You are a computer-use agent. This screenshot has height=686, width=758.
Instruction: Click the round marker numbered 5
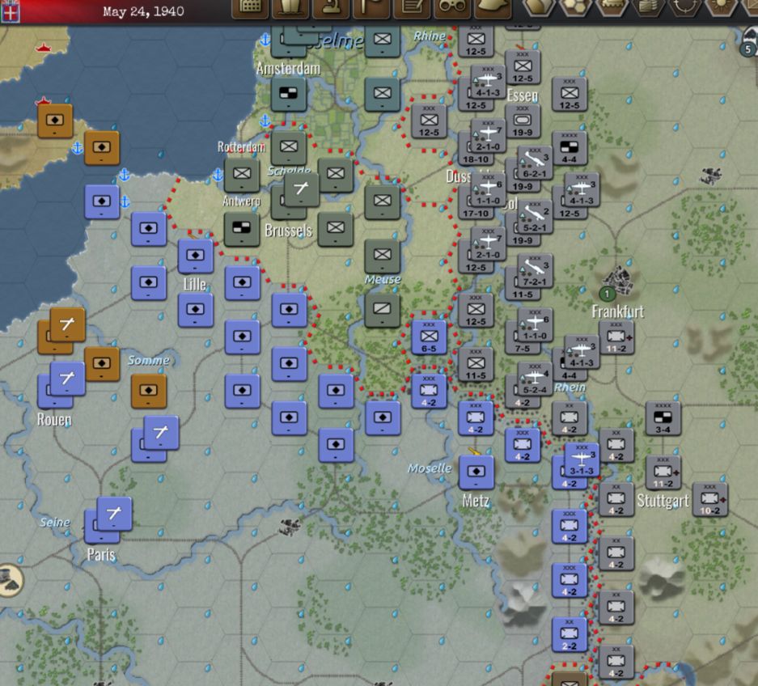tap(747, 49)
